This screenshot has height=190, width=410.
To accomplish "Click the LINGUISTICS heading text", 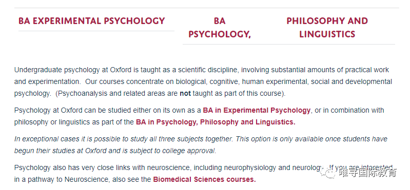I will coord(327,34).
